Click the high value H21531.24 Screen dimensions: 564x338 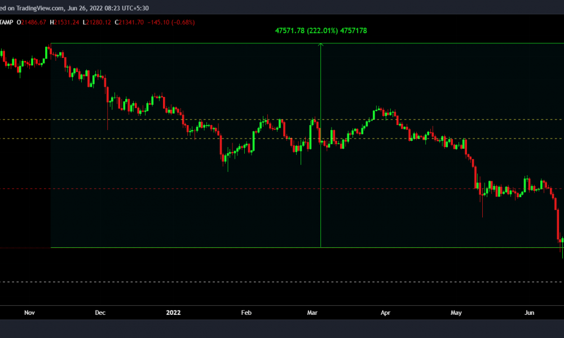pos(64,23)
